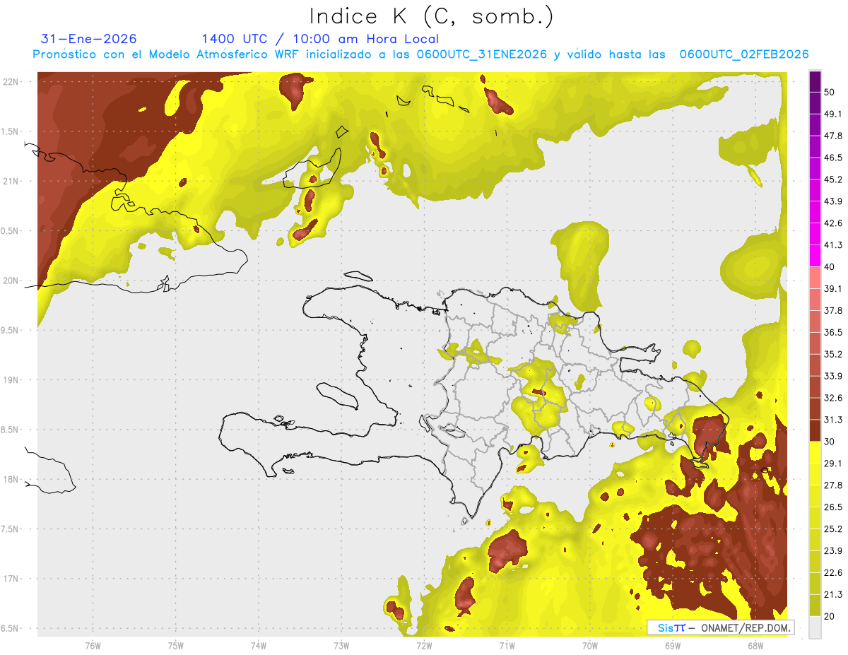Viewport: 848px width, 655px height.
Task: Click the color bar value 22.6
Action: (x=833, y=573)
